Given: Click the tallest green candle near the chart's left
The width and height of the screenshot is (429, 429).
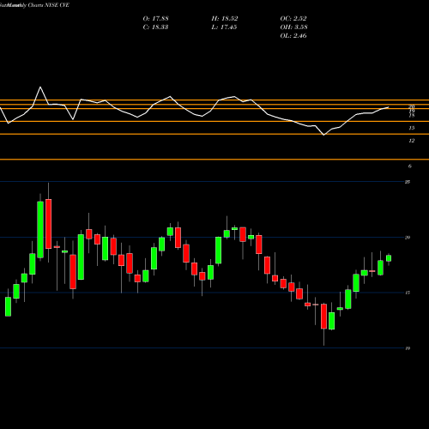Looking at the screenshot, I should 40,230.
